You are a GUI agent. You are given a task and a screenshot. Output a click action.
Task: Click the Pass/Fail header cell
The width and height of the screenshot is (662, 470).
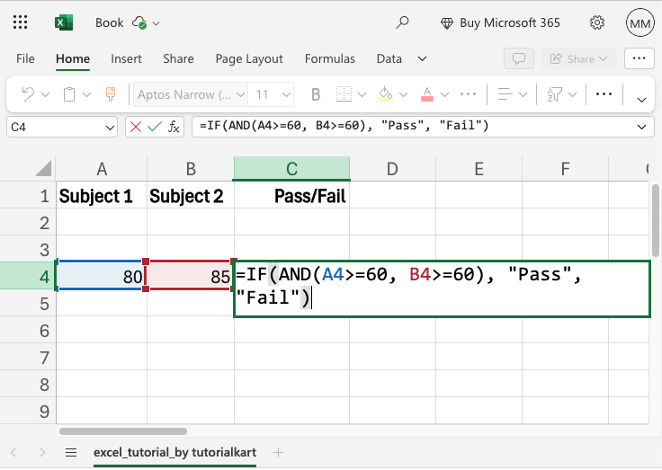click(x=291, y=196)
